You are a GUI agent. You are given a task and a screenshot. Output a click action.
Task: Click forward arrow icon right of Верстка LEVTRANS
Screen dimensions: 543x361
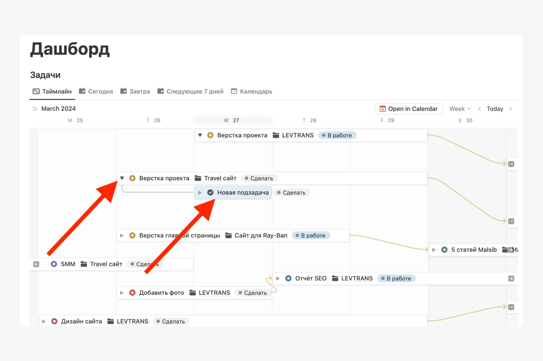[x=511, y=164]
